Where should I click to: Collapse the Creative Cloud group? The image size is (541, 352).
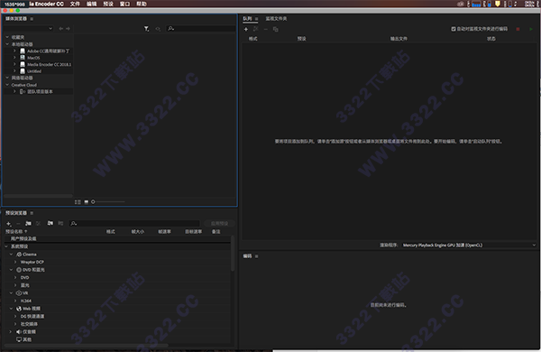click(x=7, y=85)
